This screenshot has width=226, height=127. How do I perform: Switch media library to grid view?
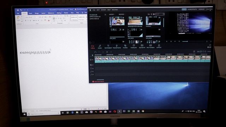[154, 14]
